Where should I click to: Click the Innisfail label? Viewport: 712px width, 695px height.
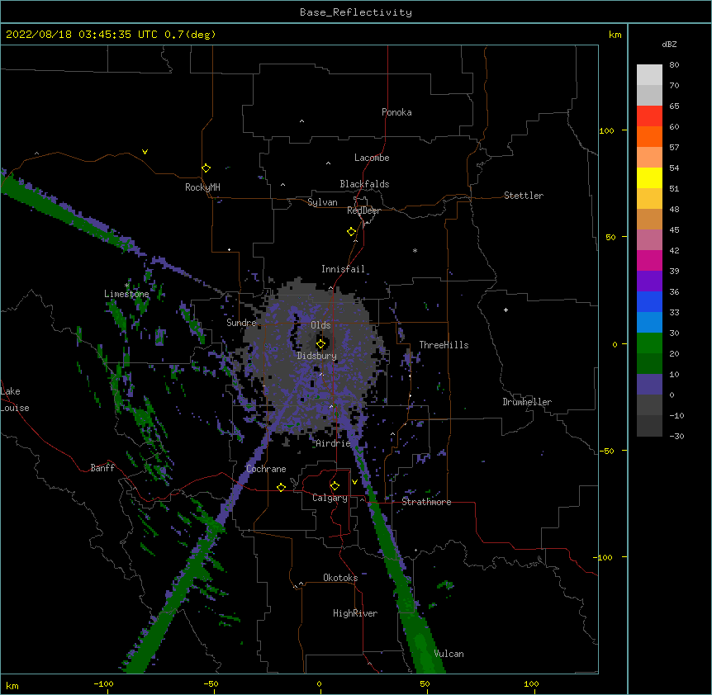[x=343, y=269]
